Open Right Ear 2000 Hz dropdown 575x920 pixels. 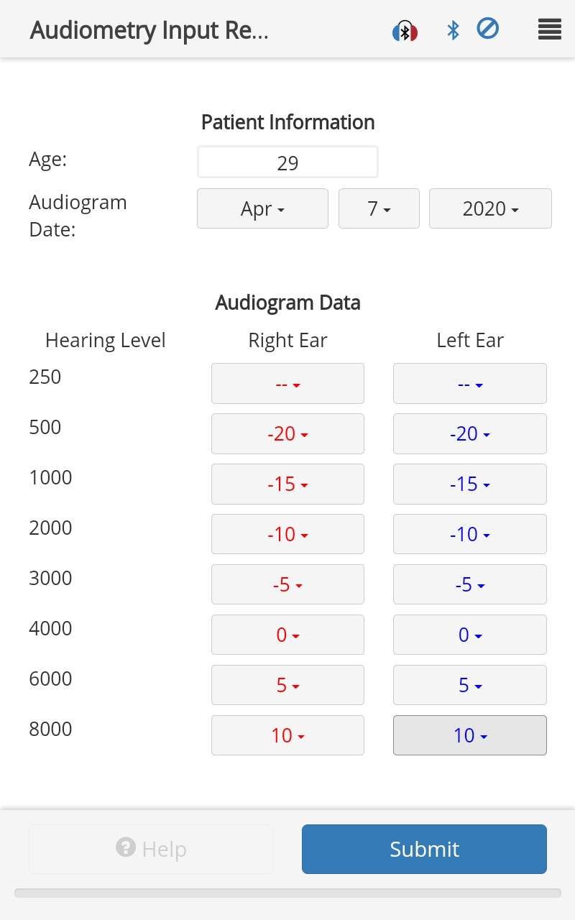pyautogui.click(x=287, y=535)
